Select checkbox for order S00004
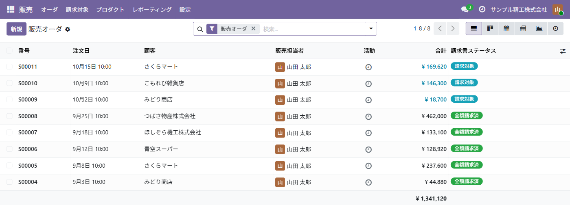Viewport: 570px width, 205px height. [9, 182]
